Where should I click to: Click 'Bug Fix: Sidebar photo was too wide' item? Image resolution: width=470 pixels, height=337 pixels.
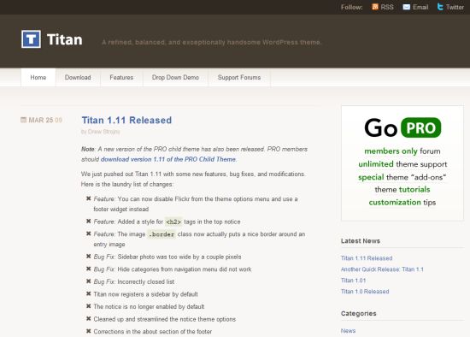coord(167,257)
